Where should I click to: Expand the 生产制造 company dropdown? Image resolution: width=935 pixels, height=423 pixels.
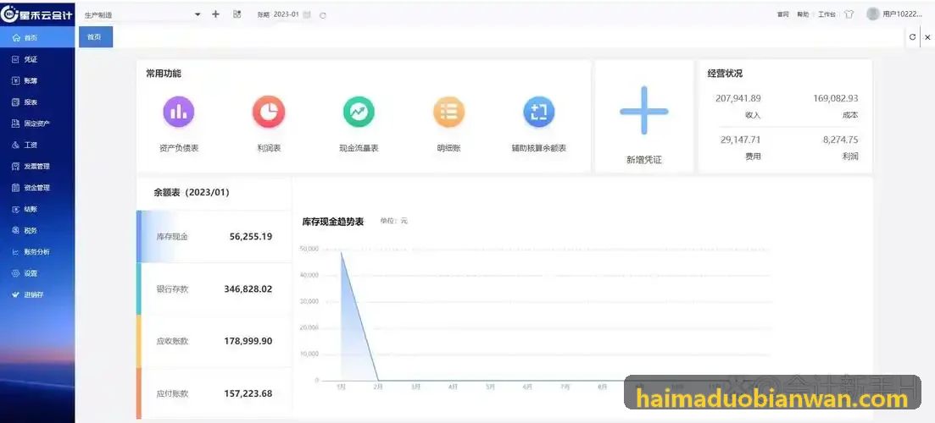(x=142, y=14)
